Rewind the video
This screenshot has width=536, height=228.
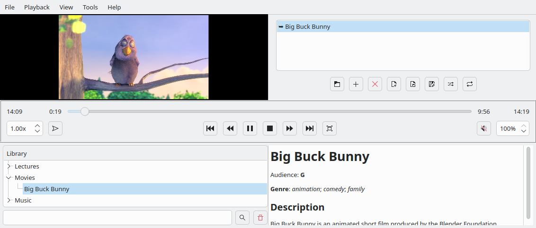point(230,128)
